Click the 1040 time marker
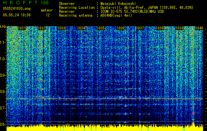207x131 pixels. tap(199, 28)
